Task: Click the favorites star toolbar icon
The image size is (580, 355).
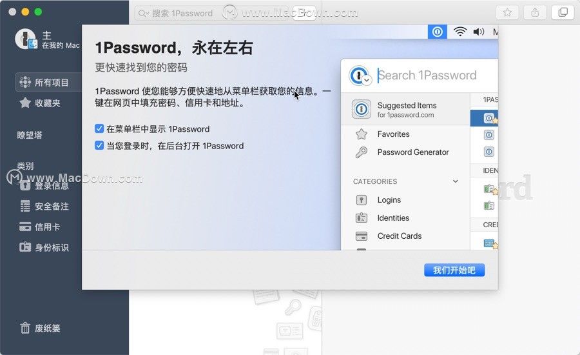Action: pyautogui.click(x=507, y=13)
